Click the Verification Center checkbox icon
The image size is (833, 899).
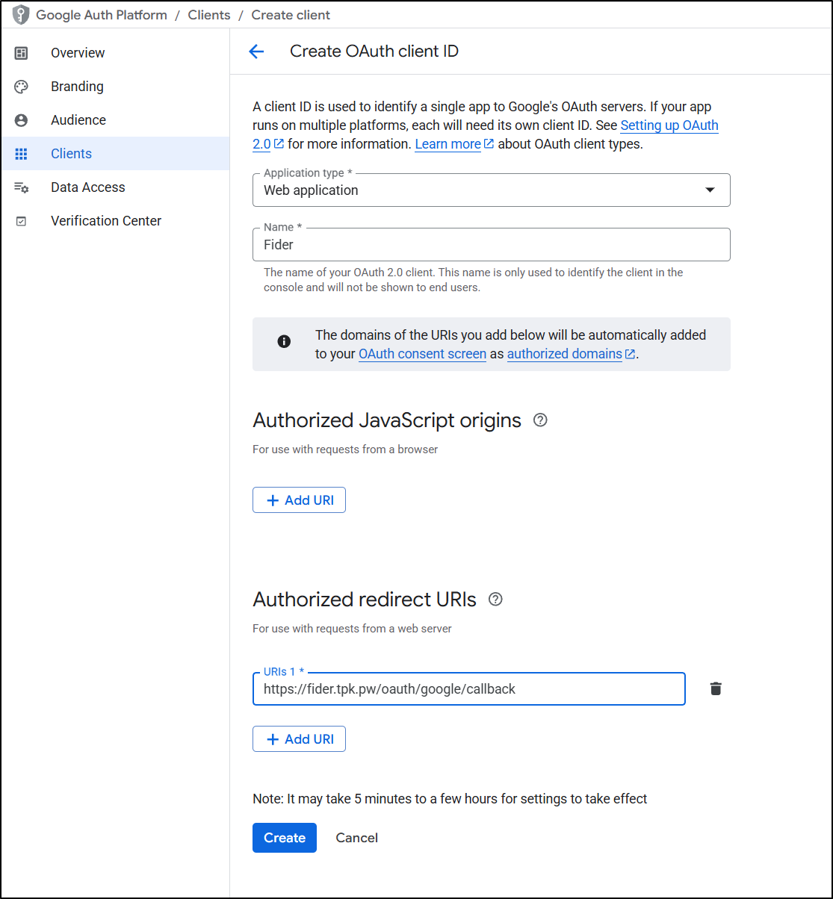pyautogui.click(x=21, y=221)
